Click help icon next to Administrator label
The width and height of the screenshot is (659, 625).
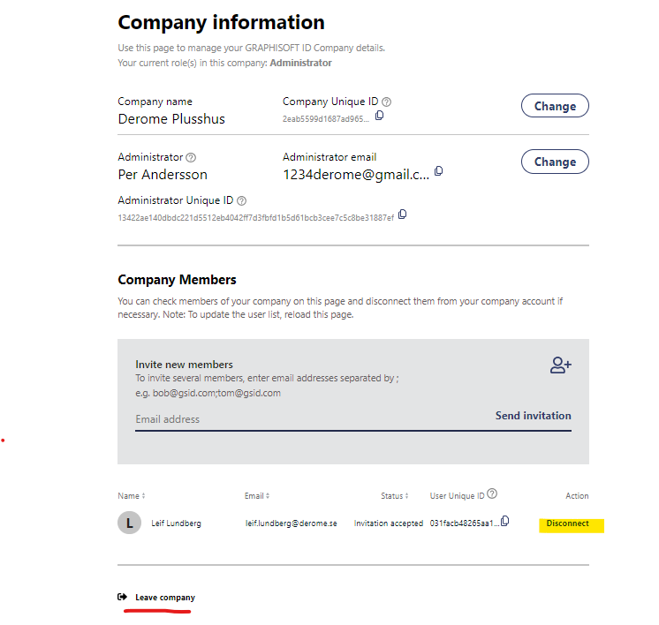point(191,157)
